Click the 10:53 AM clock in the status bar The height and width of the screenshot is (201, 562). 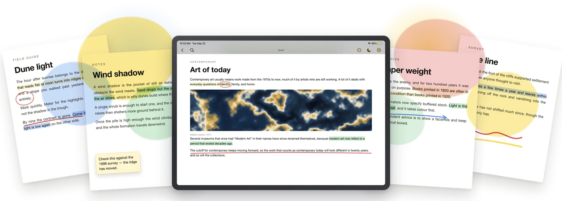point(185,44)
